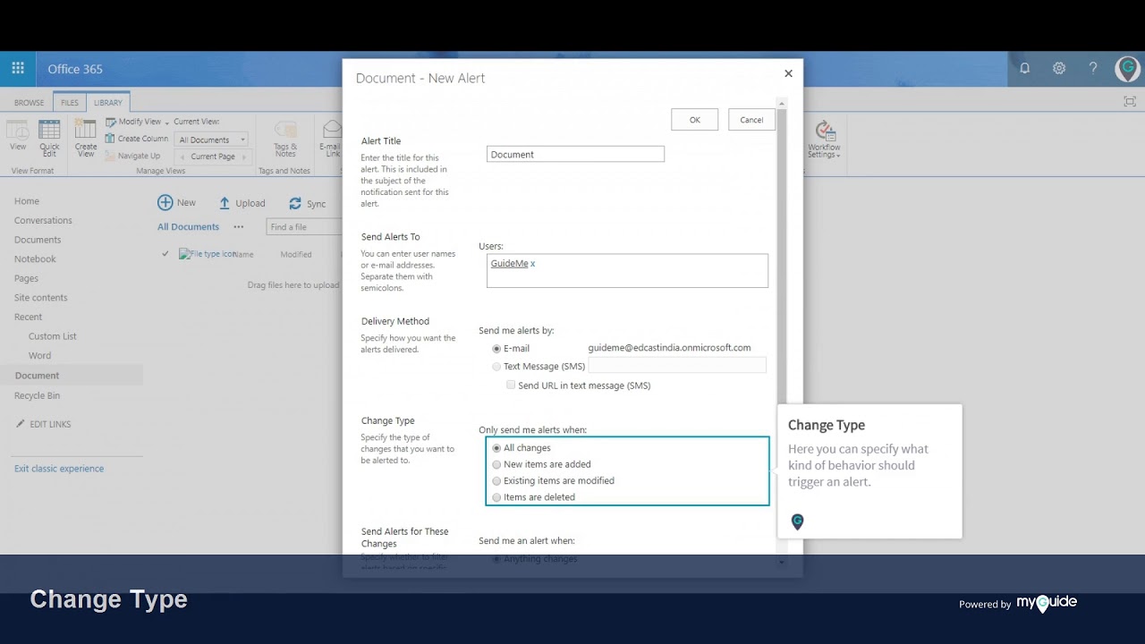This screenshot has height=644, width=1145.
Task: Open the user account avatar
Action: click(x=1127, y=68)
